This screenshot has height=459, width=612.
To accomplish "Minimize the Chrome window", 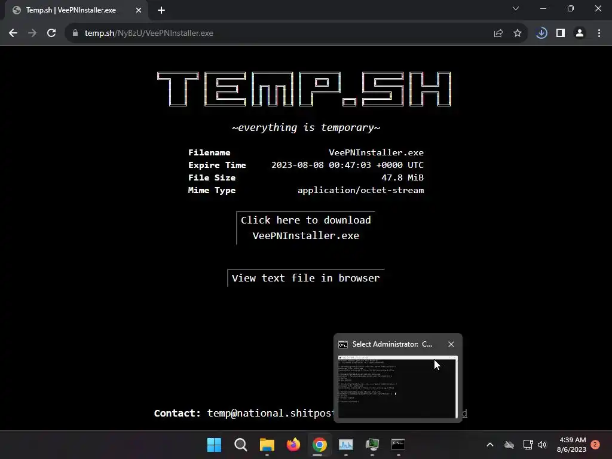I will click(x=543, y=8).
